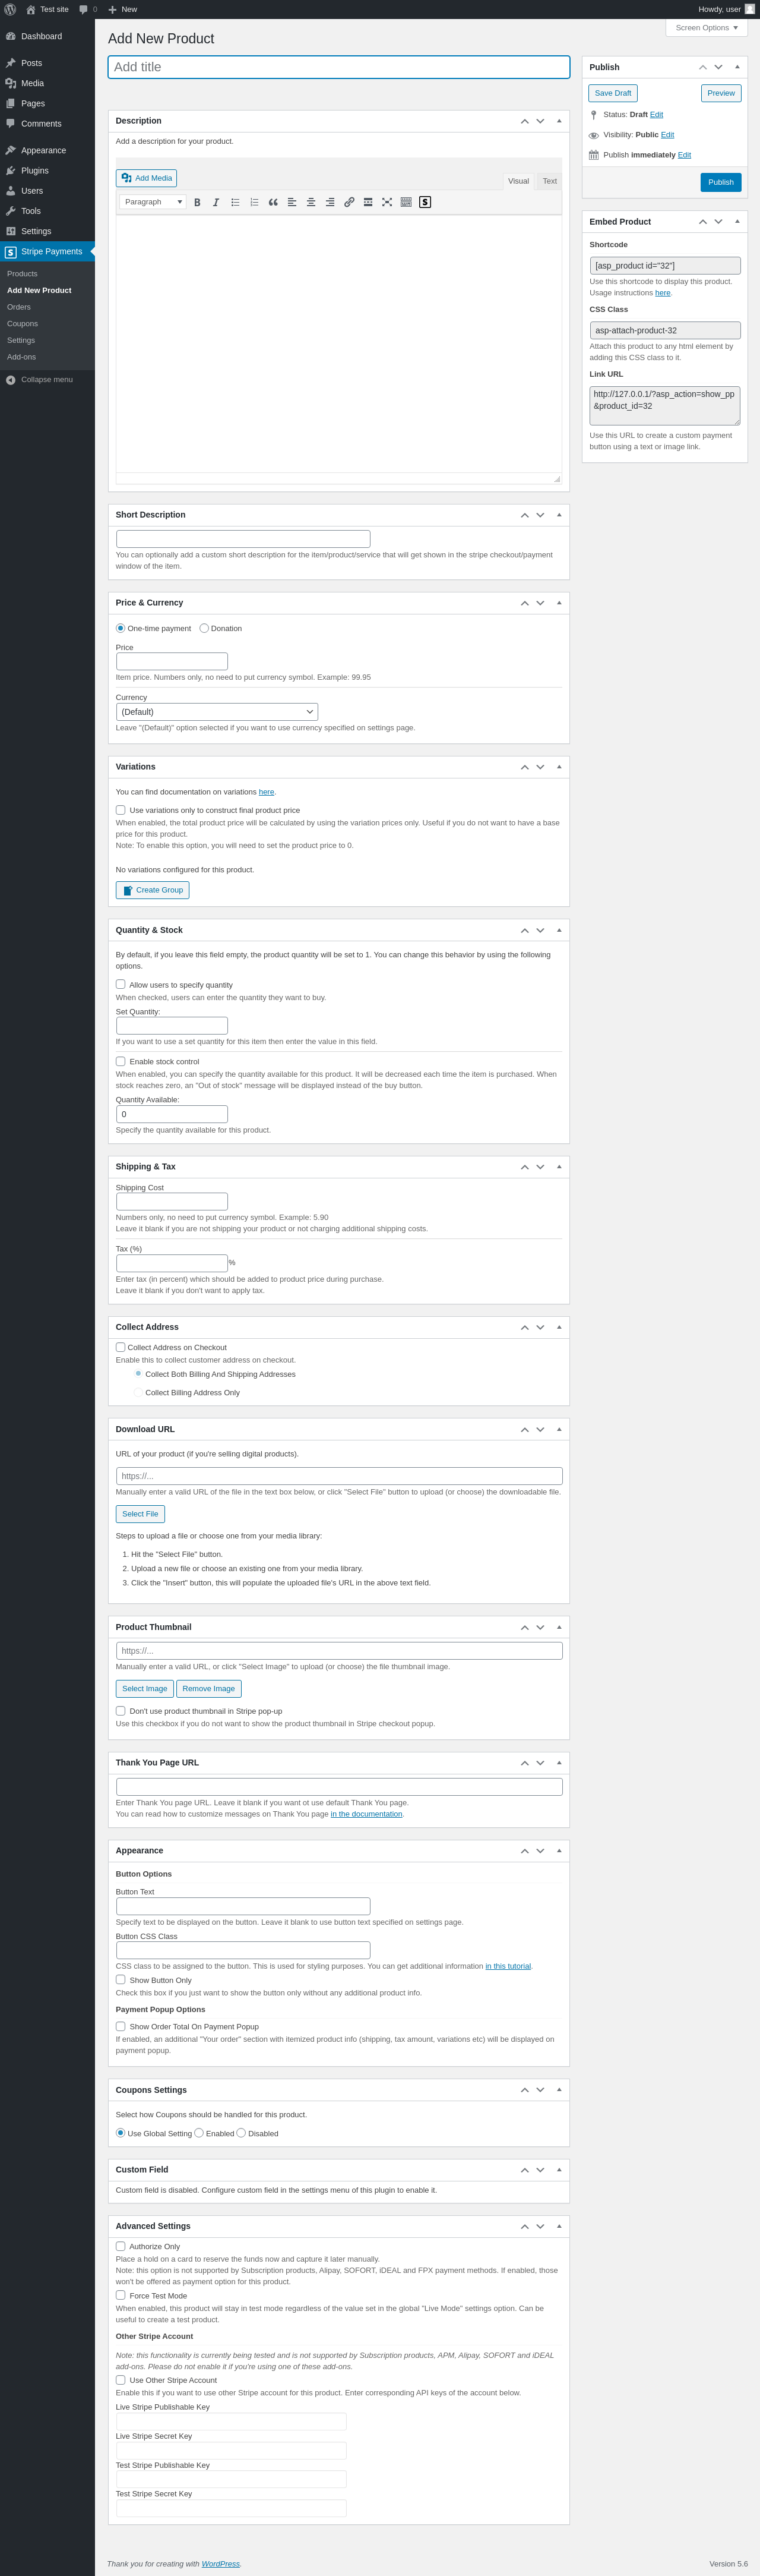
Task: Toggle bold formatting in description editor
Action: click(x=198, y=202)
